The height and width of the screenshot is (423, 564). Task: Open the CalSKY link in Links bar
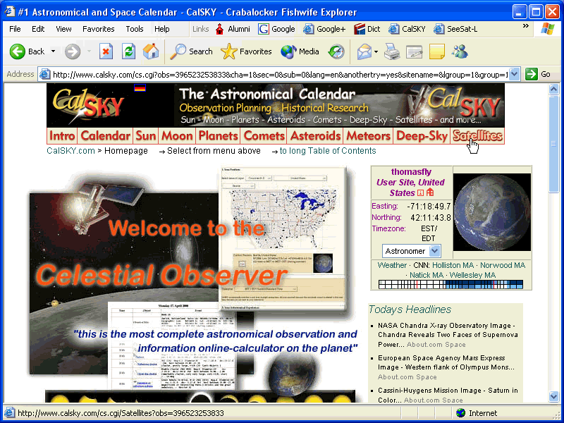pos(407,29)
